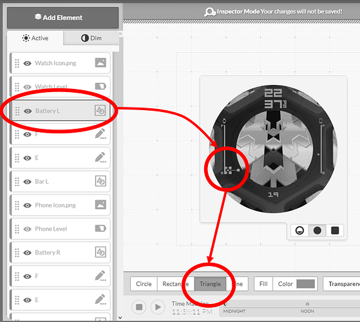The height and width of the screenshot is (322, 360).
Task: Click the pencil icon on first E layer
Action: (100, 158)
